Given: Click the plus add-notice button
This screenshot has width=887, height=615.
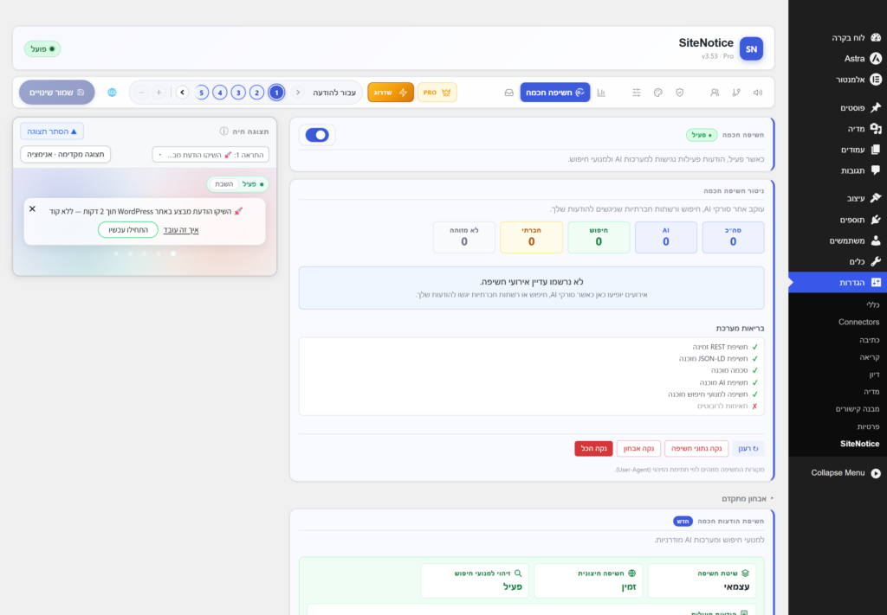Looking at the screenshot, I should tap(159, 93).
